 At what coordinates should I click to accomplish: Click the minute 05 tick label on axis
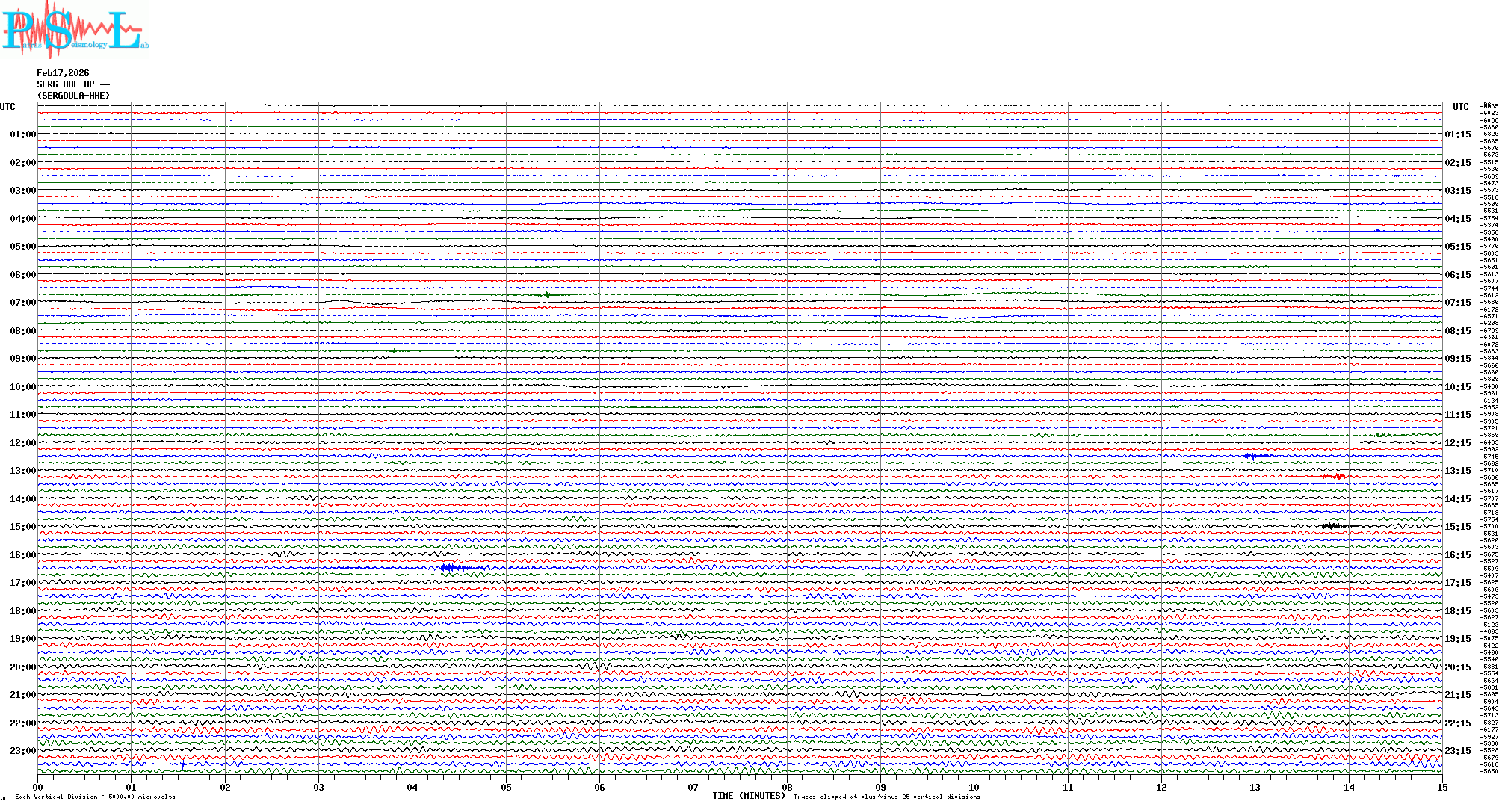coord(506,787)
